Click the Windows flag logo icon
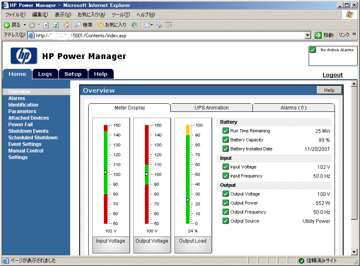 click(349, 15)
